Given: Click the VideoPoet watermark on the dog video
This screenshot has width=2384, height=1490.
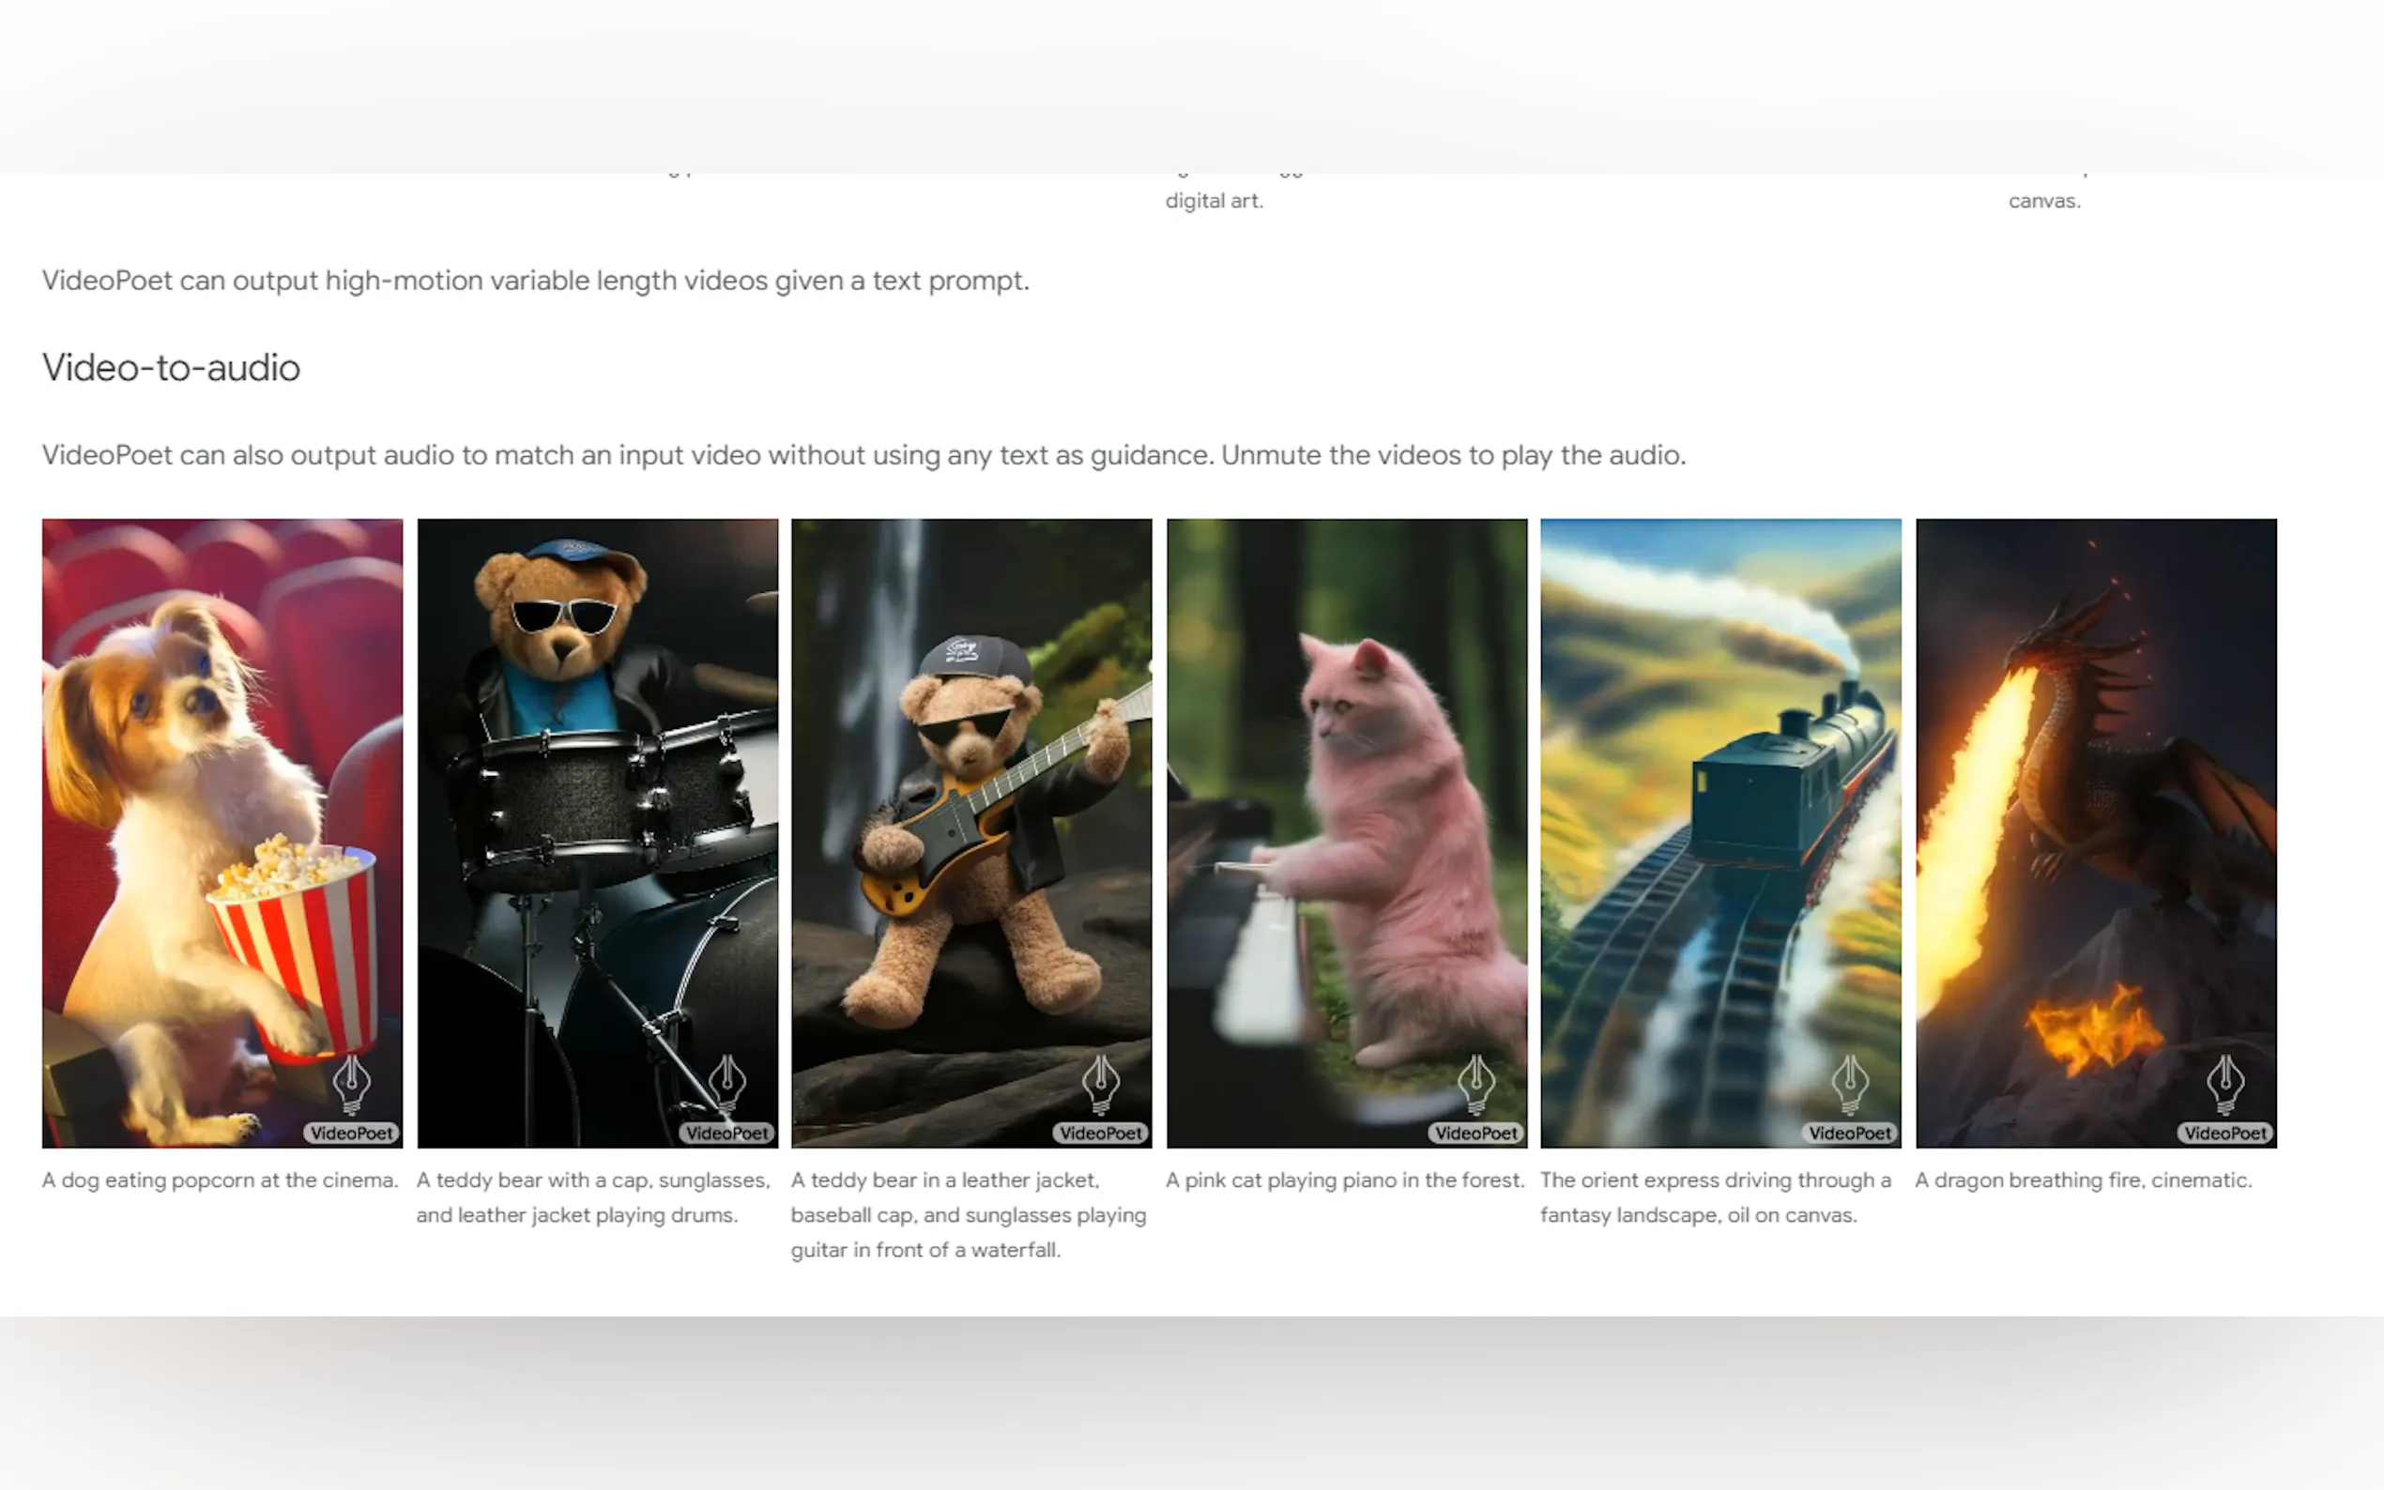Looking at the screenshot, I should [351, 1133].
